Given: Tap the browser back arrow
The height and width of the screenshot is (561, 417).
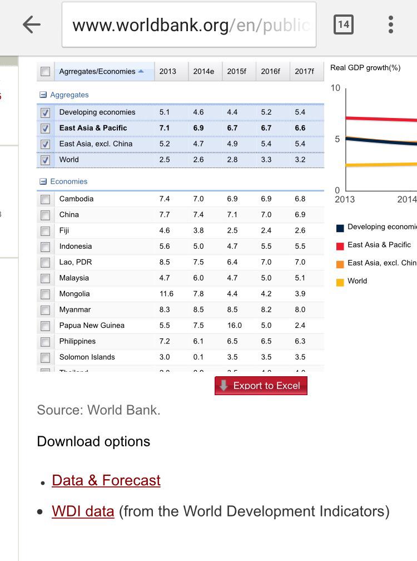Looking at the screenshot, I should (32, 24).
